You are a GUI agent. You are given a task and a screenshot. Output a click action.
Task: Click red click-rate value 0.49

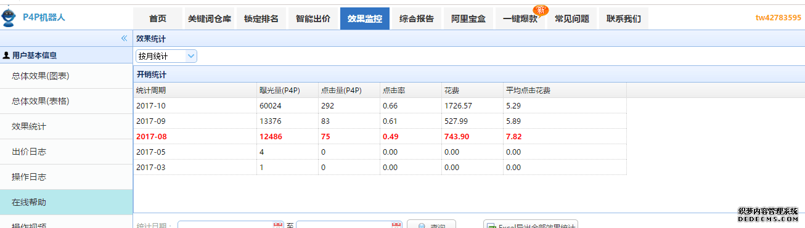[x=390, y=137]
